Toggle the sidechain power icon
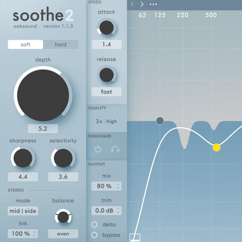 coord(98,149)
